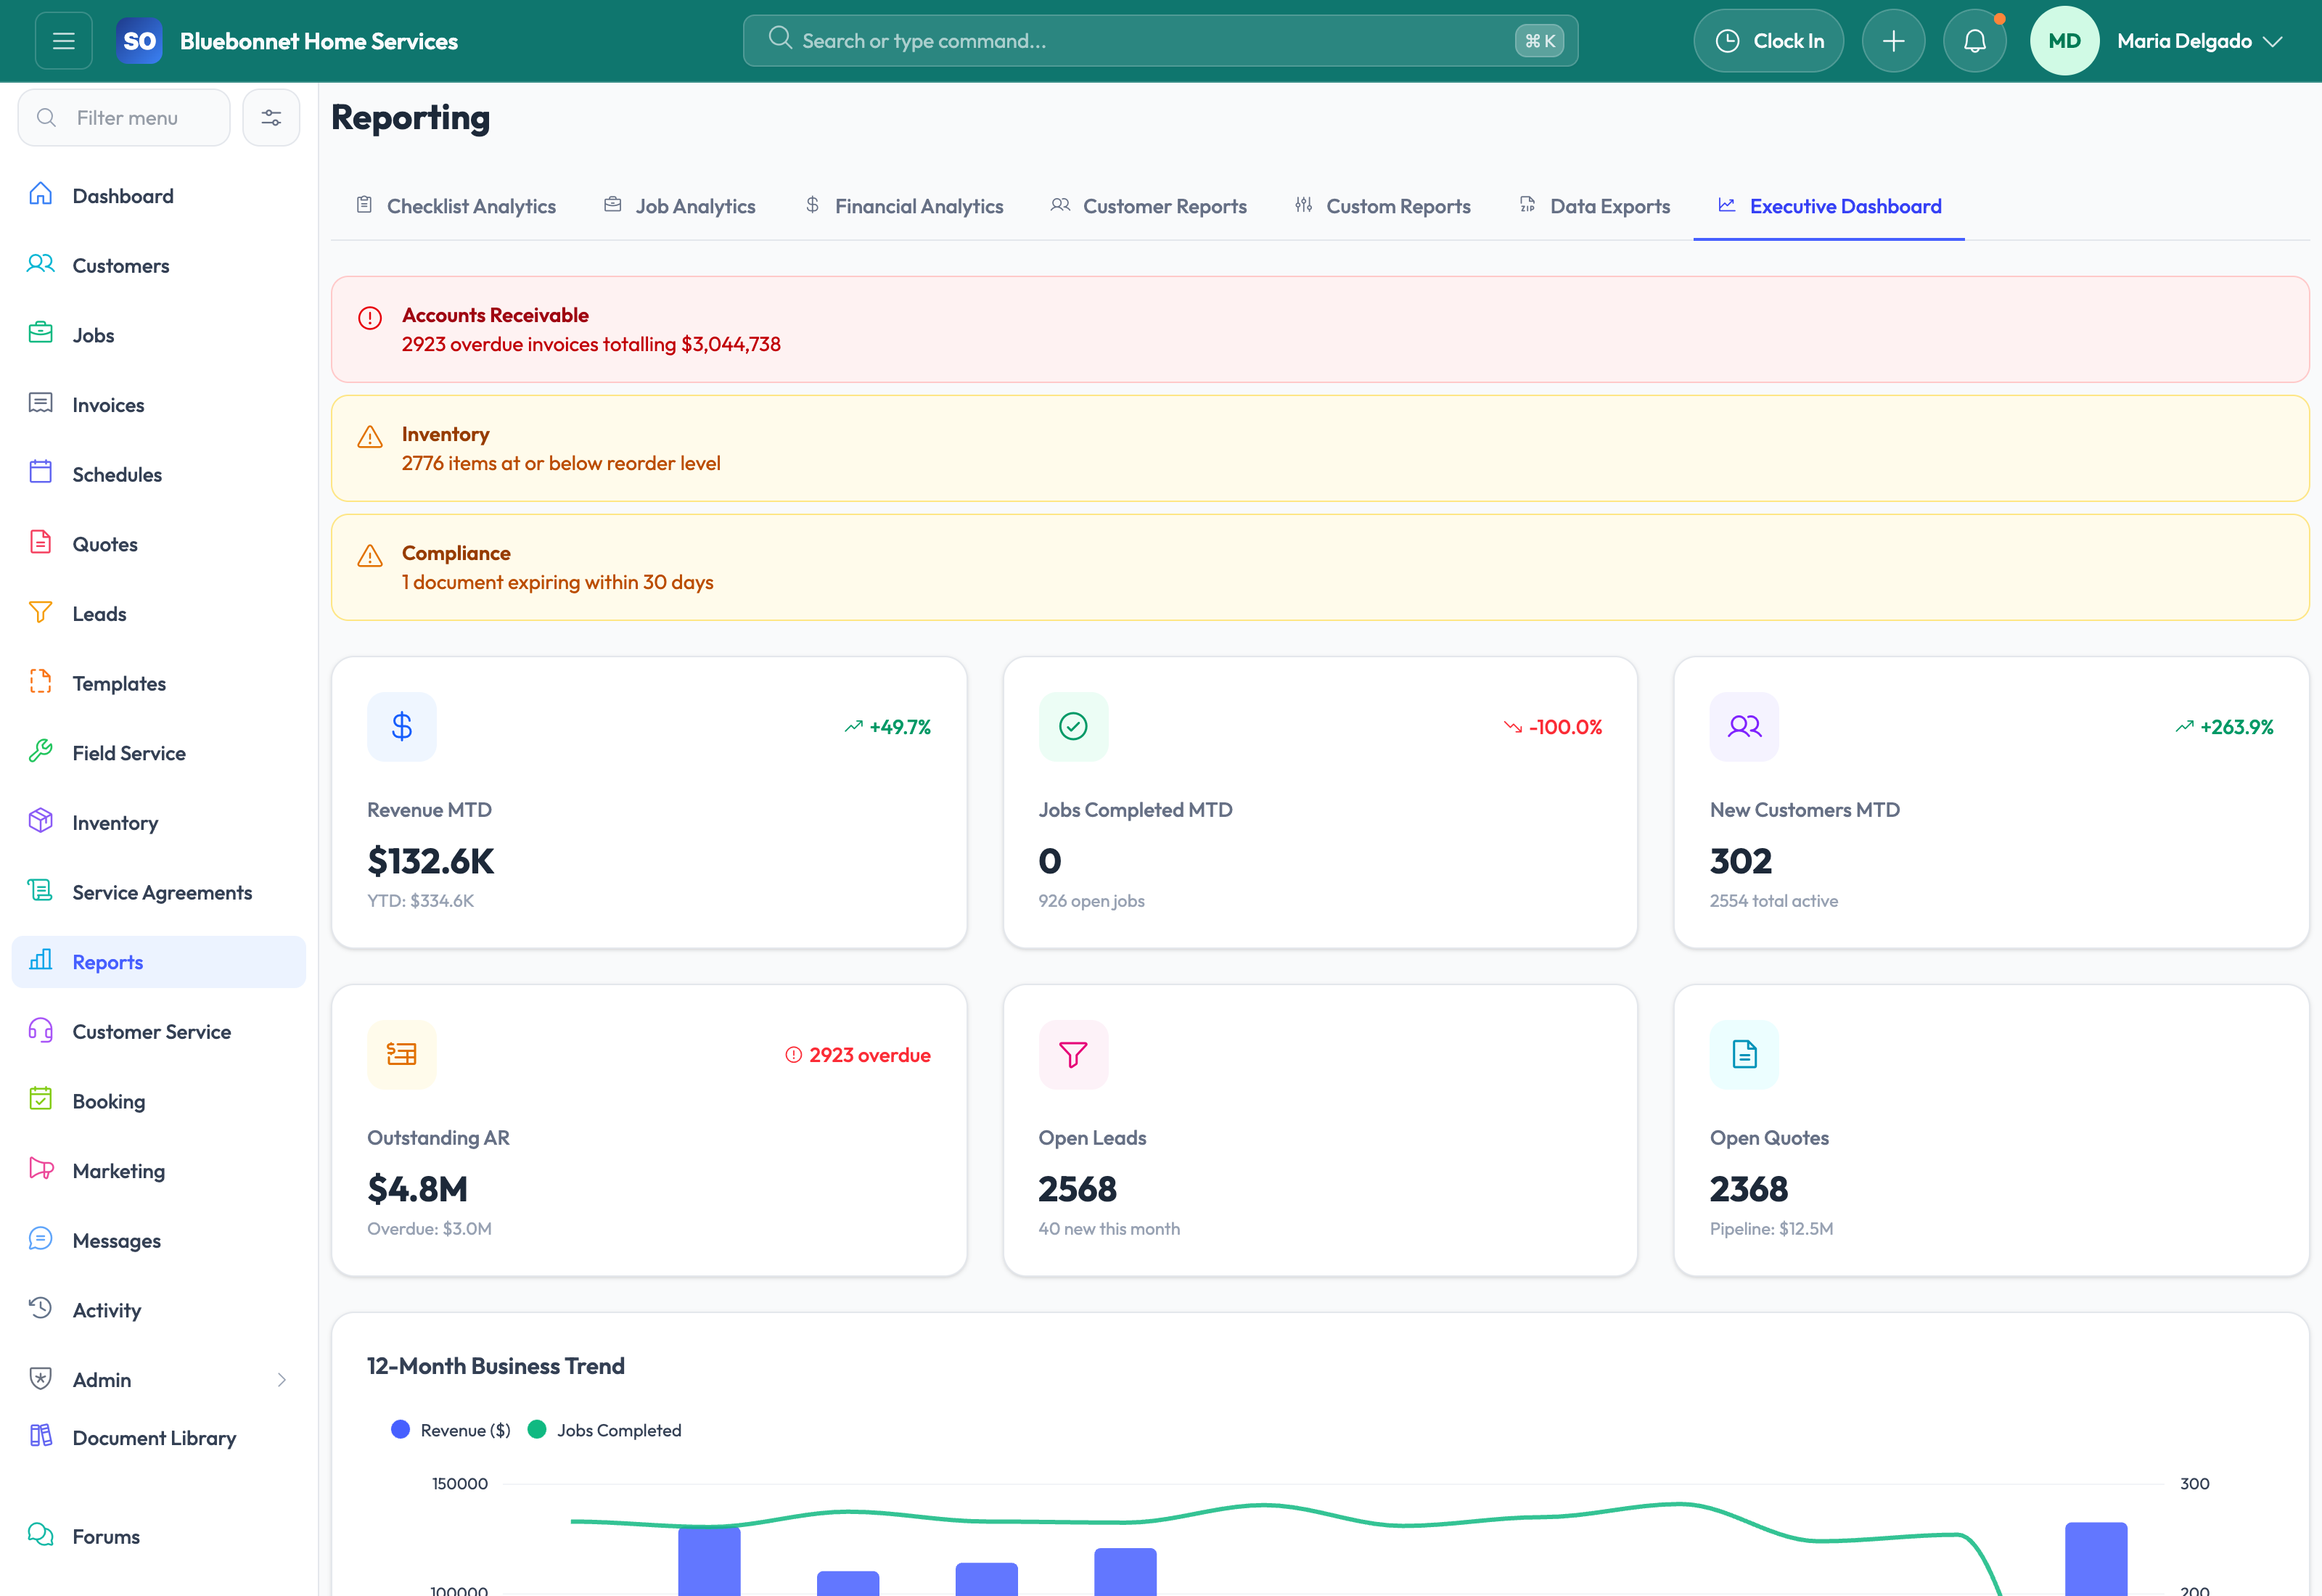
Task: Click the Inventory box icon in sidebar
Action: point(41,821)
